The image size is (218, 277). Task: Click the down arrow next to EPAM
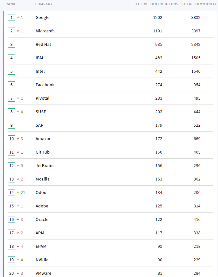[x=18, y=247]
